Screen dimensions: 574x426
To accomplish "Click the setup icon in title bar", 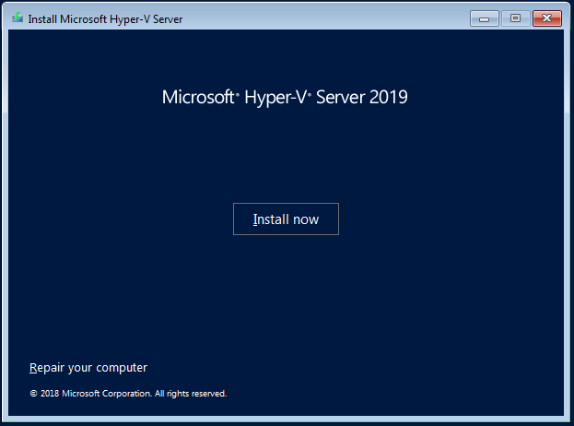I will [x=18, y=18].
